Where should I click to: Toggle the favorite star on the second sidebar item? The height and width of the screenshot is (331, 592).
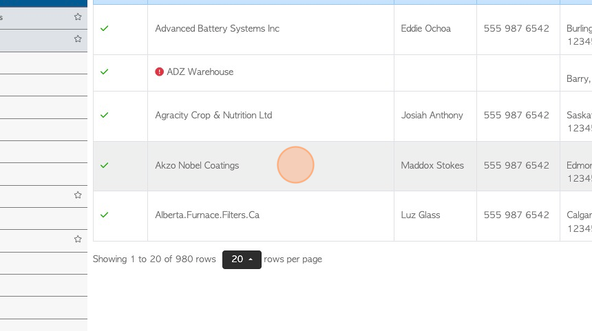(78, 39)
